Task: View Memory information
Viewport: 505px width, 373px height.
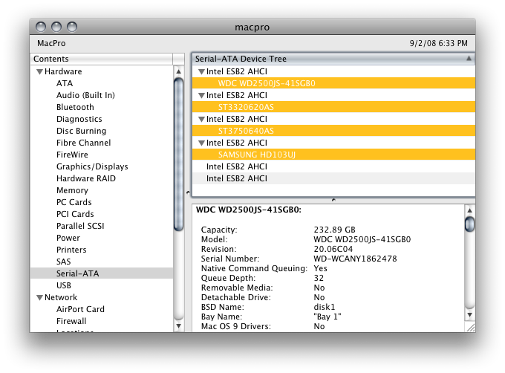Action: (x=72, y=190)
